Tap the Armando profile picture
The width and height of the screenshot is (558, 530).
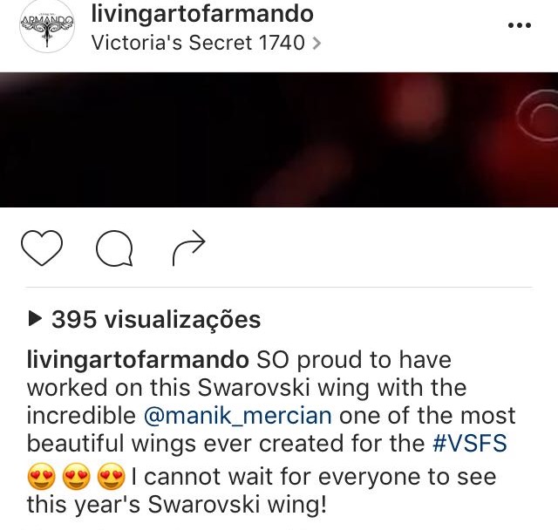(x=47, y=27)
